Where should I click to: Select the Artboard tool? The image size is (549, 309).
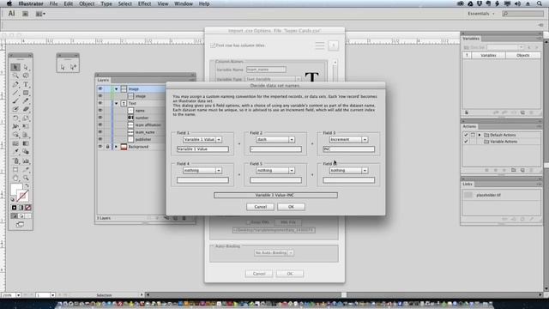pyautogui.click(x=15, y=170)
